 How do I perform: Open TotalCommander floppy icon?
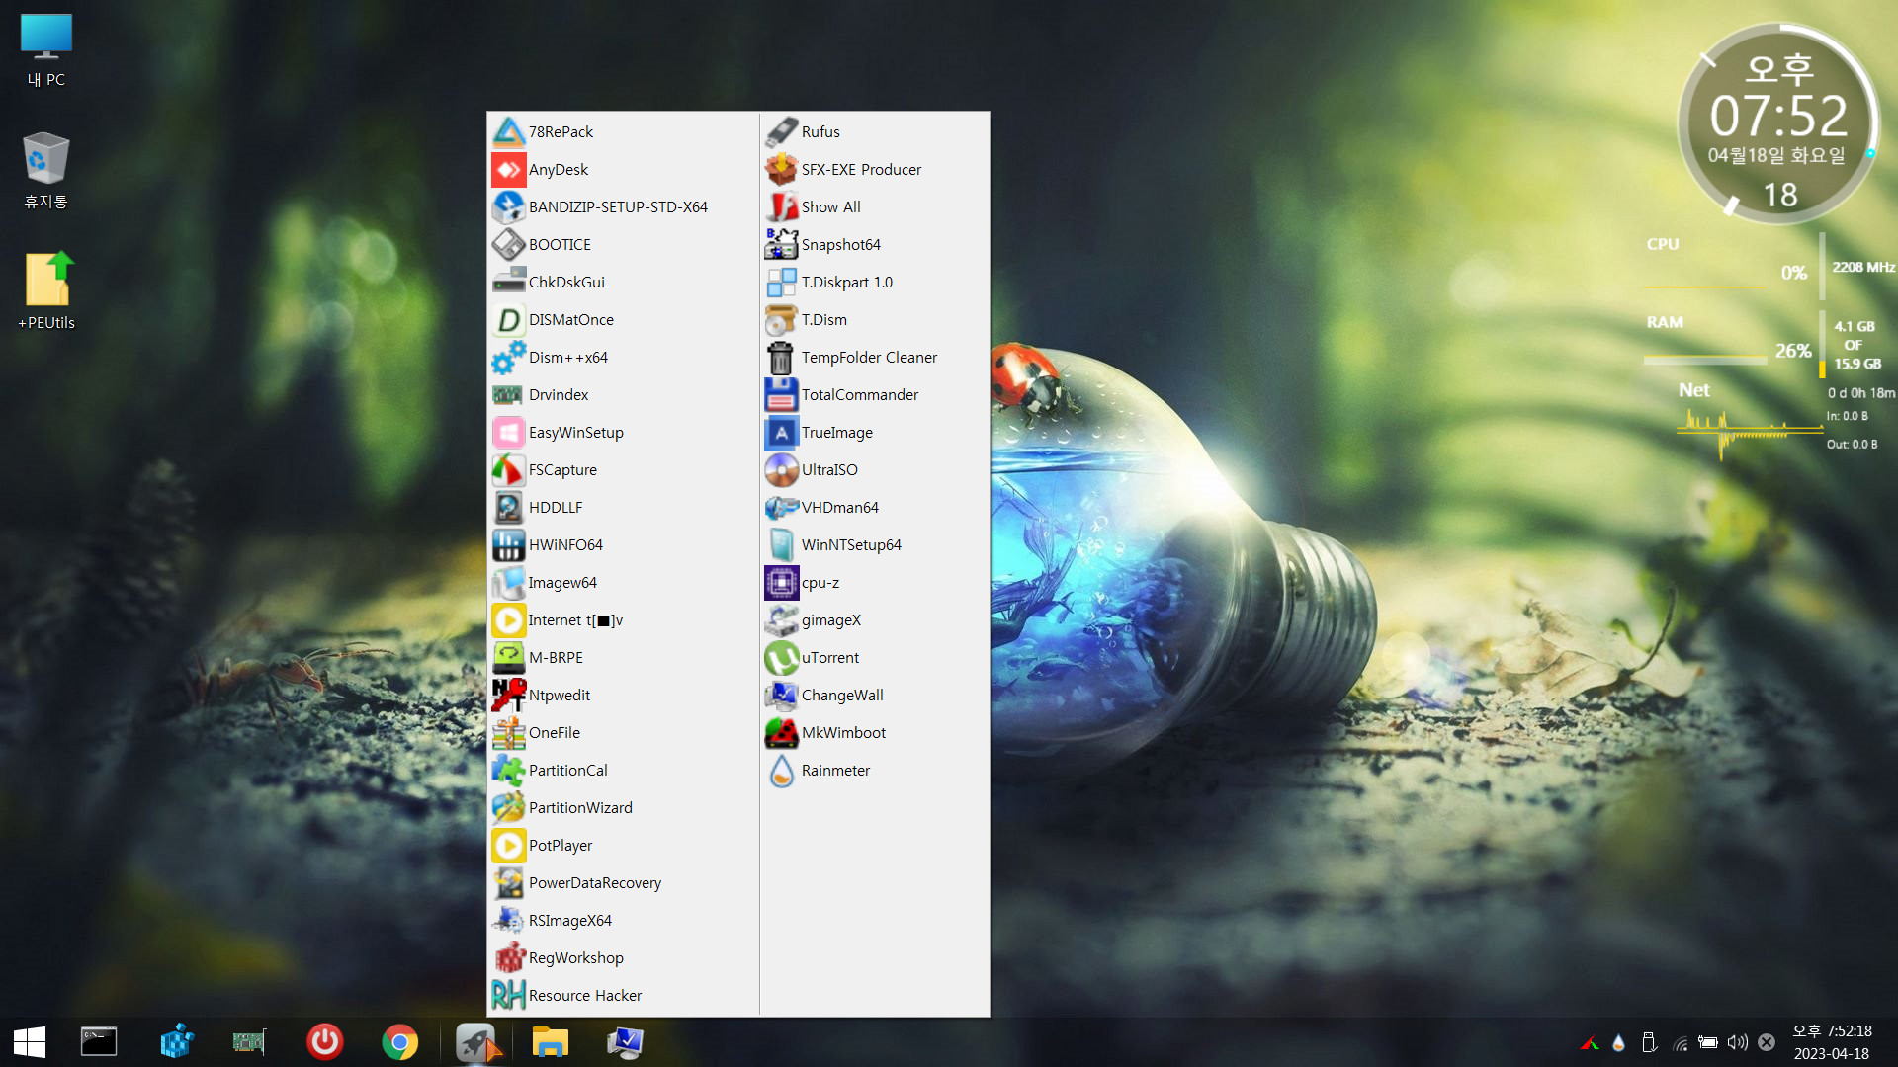pyautogui.click(x=781, y=395)
